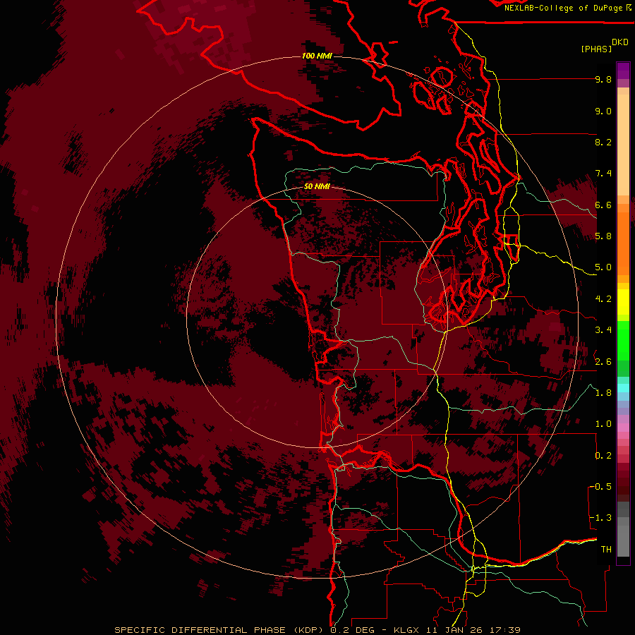Click the 0.2 value on the scale
The image size is (635, 635).
[603, 456]
